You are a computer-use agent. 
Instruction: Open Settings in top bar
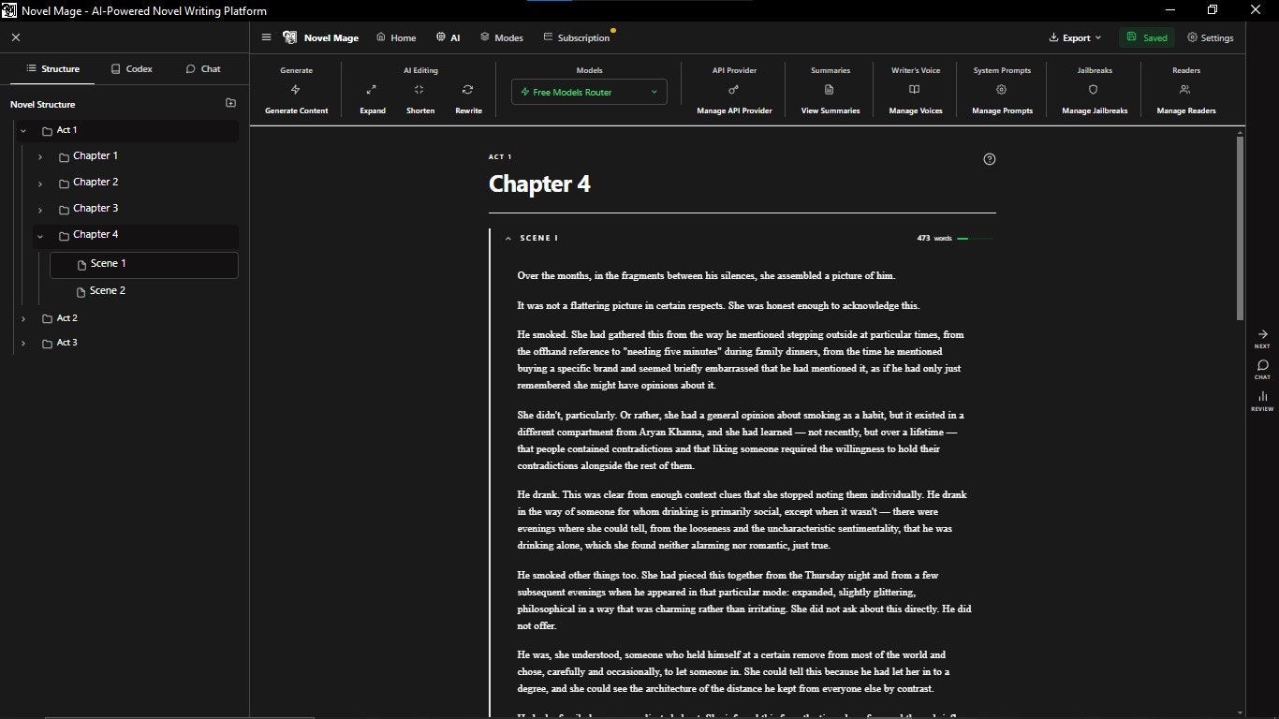click(1211, 37)
